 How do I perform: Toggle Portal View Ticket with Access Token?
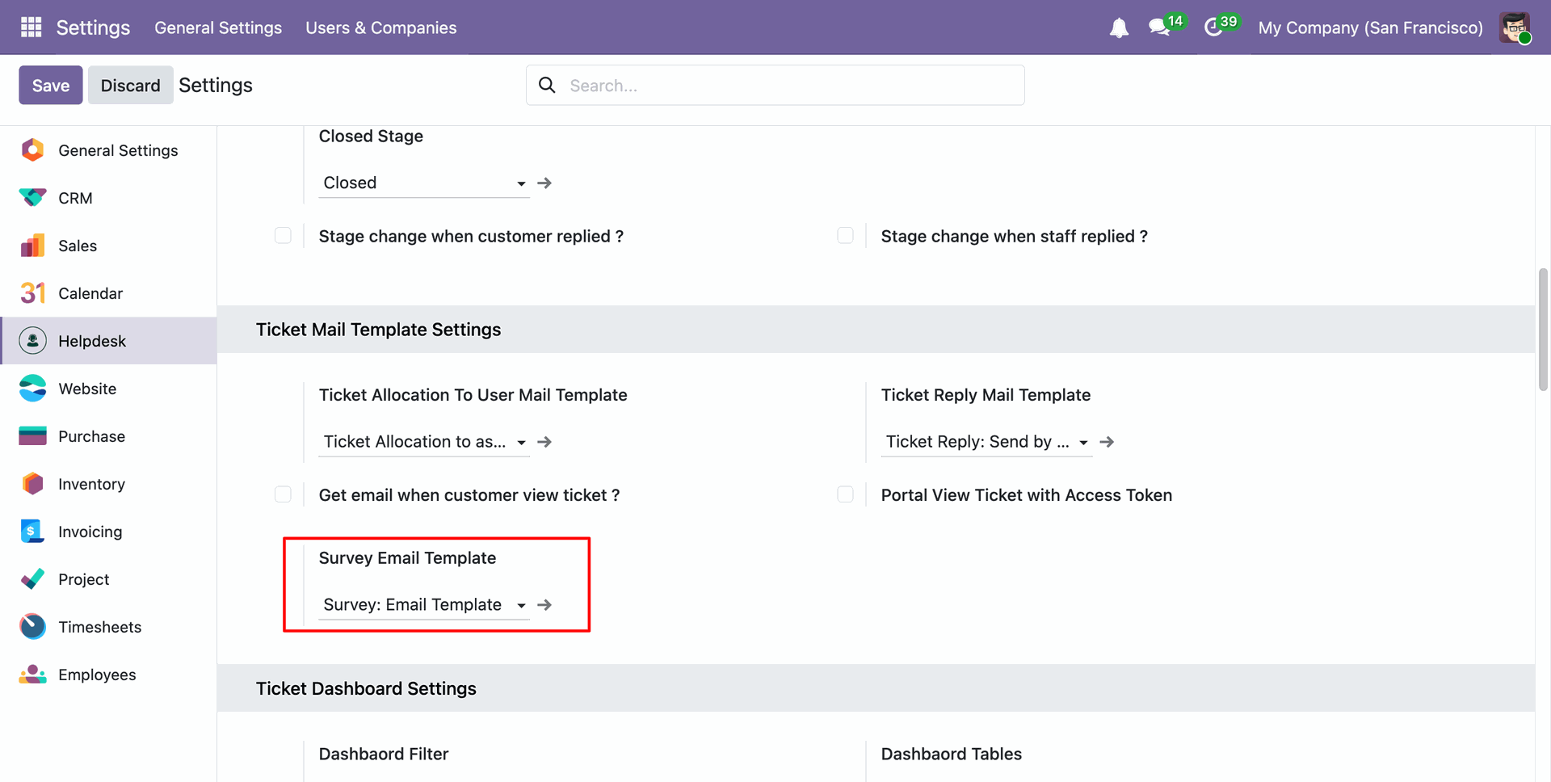coord(845,494)
